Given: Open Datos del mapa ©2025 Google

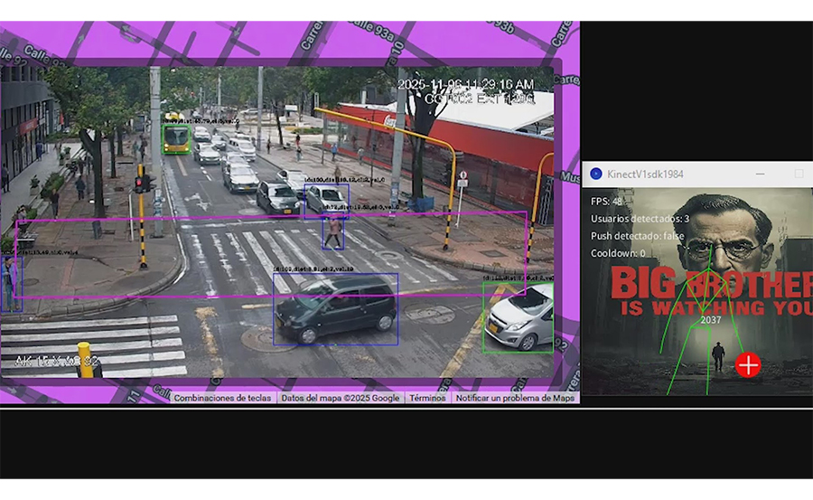Looking at the screenshot, I should 340,398.
